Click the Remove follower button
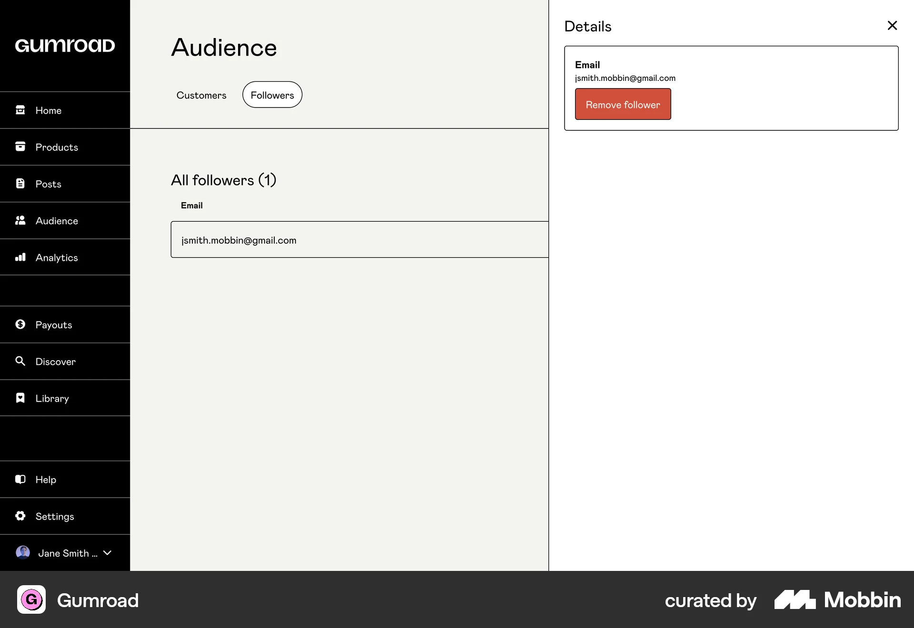Screen dimensions: 914x628 [623, 104]
